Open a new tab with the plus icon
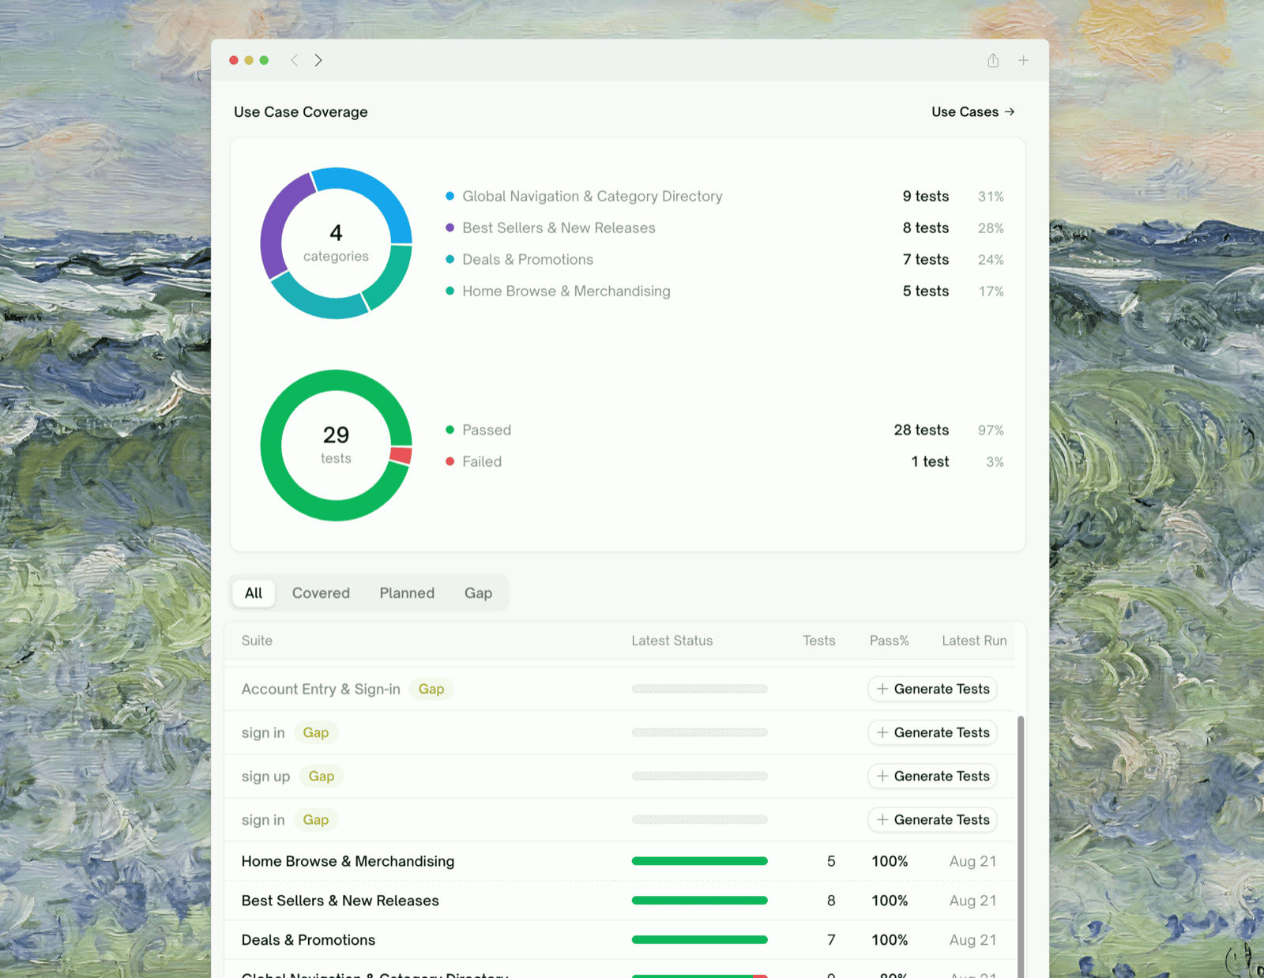The width and height of the screenshot is (1264, 978). coord(1023,60)
